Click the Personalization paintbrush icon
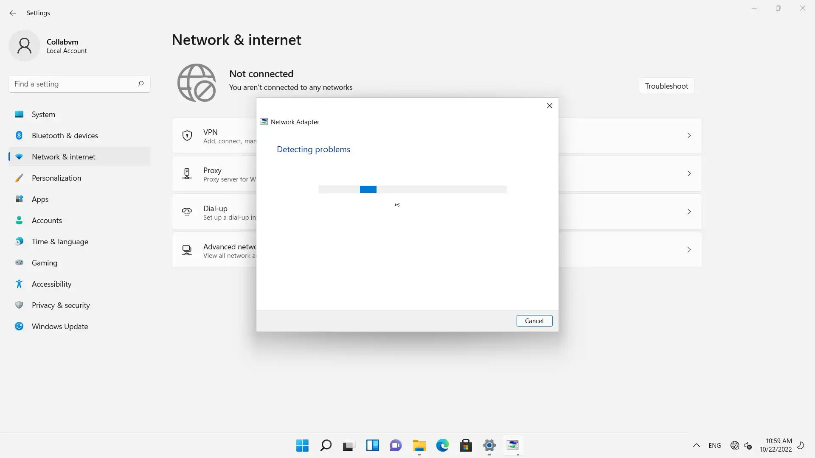 coord(19,178)
